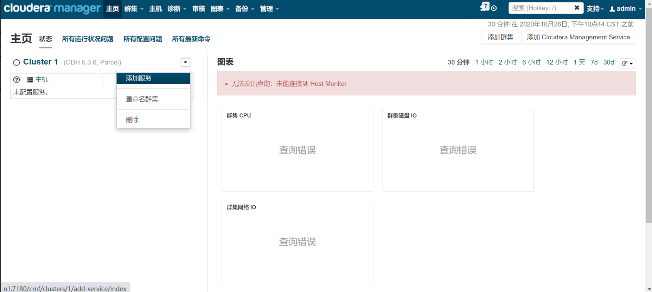Expand the 群集 menu in the navbar

tap(134, 9)
